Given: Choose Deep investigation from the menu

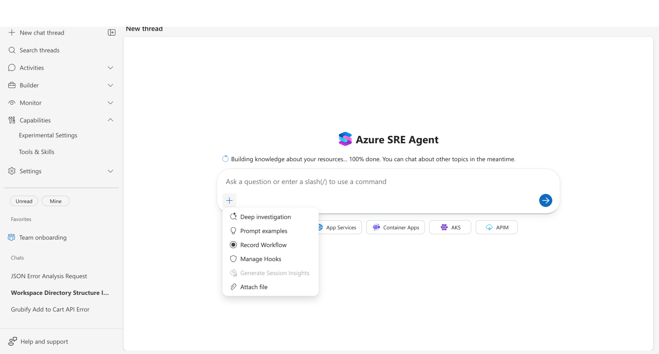Looking at the screenshot, I should click(270, 217).
